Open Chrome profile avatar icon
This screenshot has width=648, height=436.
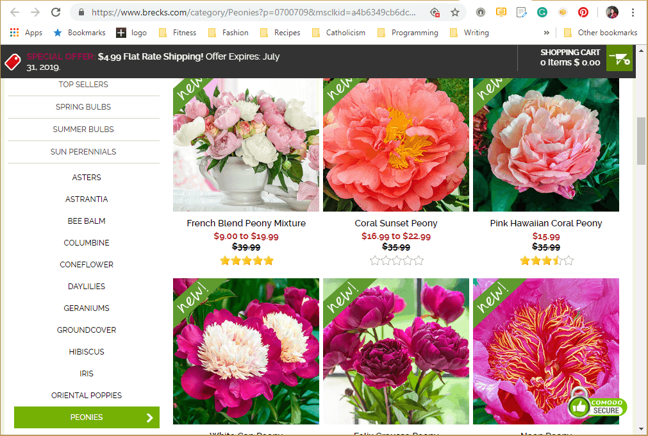point(613,12)
